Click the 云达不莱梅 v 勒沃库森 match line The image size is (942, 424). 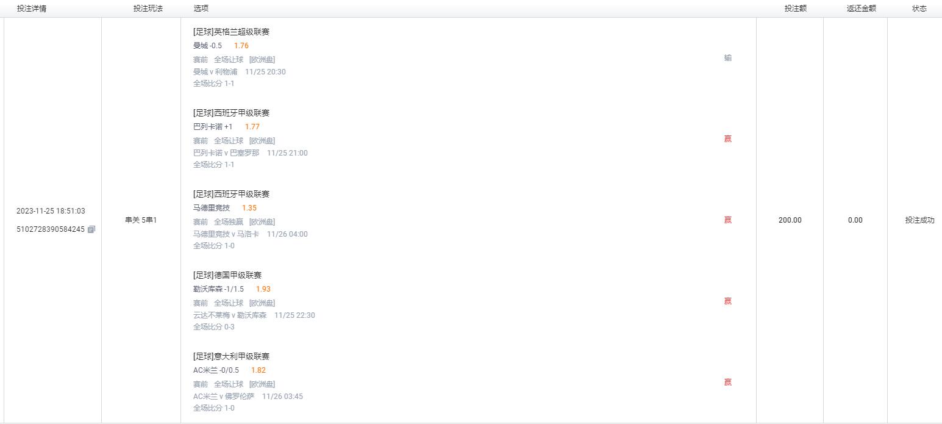tap(254, 315)
